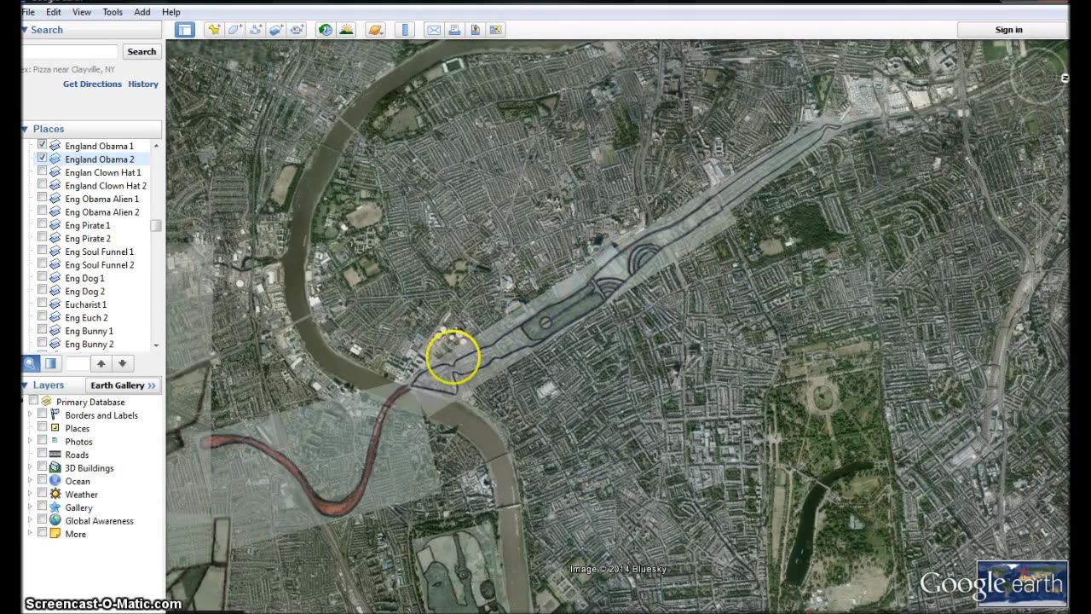Uncheck the England Obama 2 checkbox
Viewport: 1091px width, 614px height.
pyautogui.click(x=42, y=159)
